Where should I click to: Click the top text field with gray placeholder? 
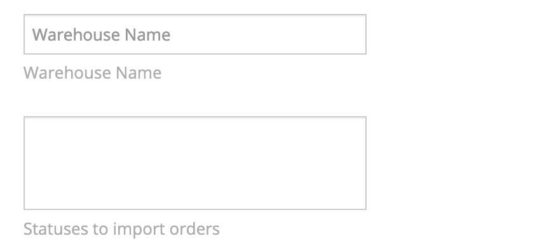(x=195, y=34)
